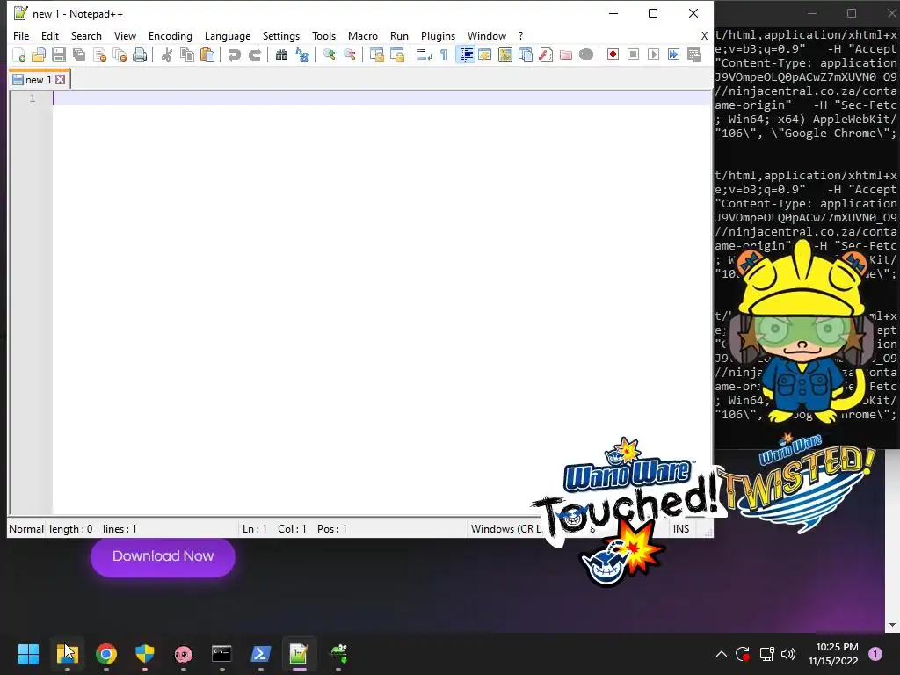This screenshot has width=900, height=675.
Task: Stop macro recording square icon
Action: 633,54
